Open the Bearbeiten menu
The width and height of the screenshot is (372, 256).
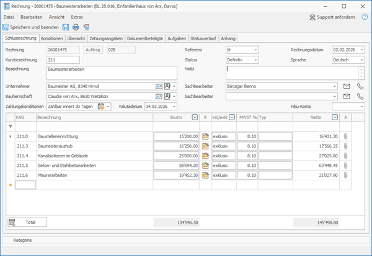32,17
